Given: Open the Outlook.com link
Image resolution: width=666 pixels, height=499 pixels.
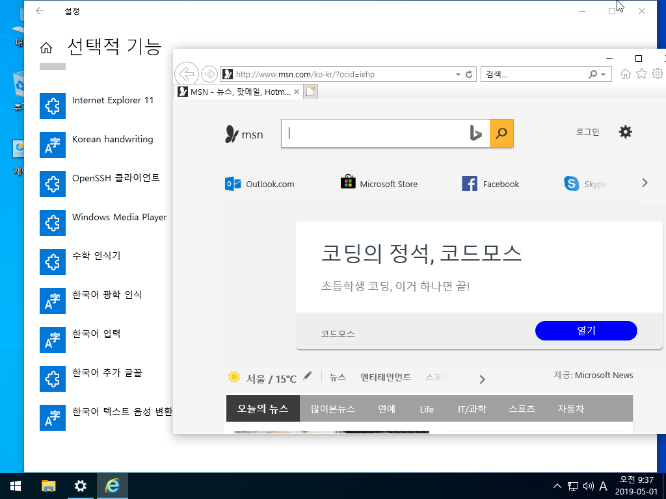Looking at the screenshot, I should point(260,184).
